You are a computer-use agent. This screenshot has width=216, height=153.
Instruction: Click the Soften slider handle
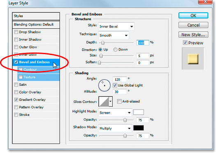(99, 62)
